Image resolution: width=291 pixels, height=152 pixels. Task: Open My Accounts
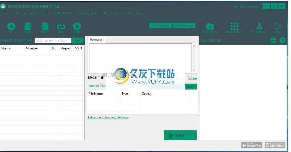(x=259, y=26)
